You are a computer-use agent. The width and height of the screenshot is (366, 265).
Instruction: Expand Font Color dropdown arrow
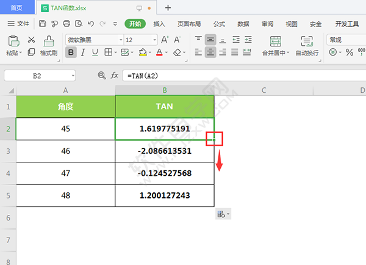[x=167, y=53]
